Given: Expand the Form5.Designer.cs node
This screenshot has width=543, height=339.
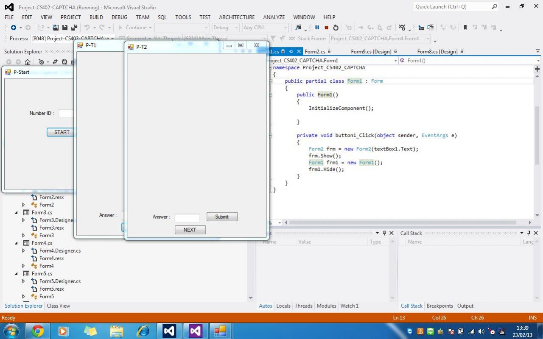Looking at the screenshot, I should tap(24, 281).
